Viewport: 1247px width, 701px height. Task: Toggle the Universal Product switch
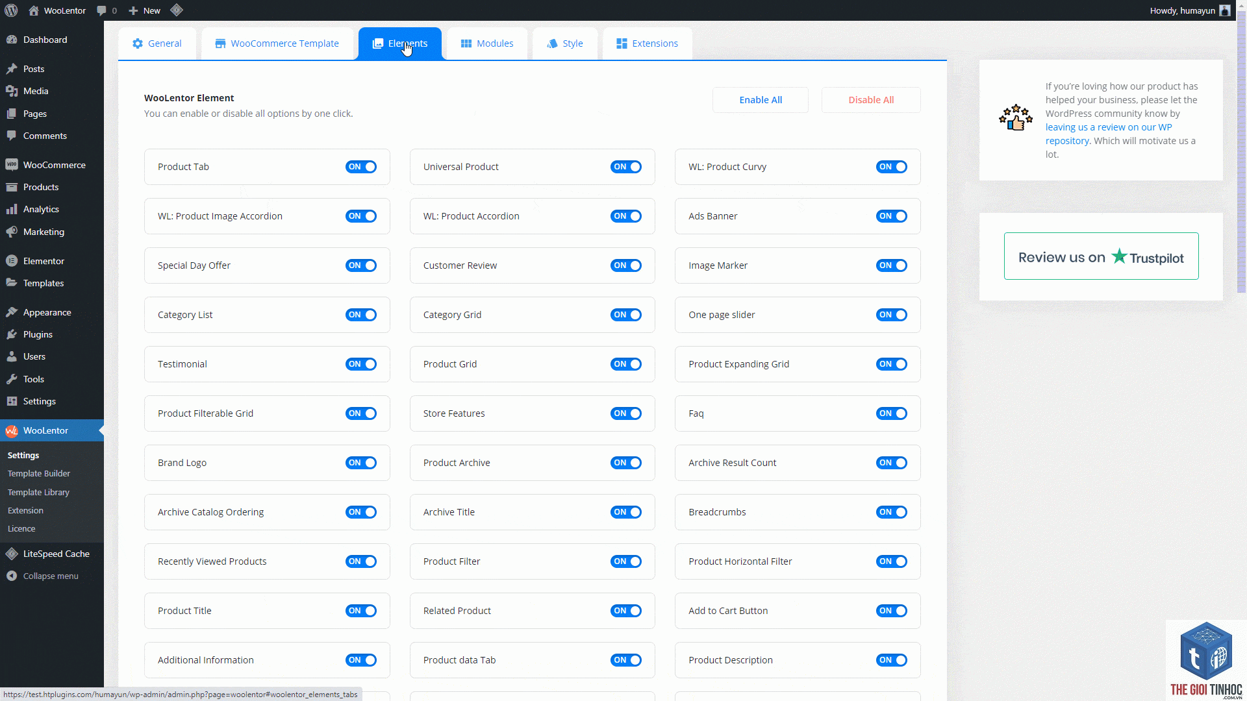point(626,167)
